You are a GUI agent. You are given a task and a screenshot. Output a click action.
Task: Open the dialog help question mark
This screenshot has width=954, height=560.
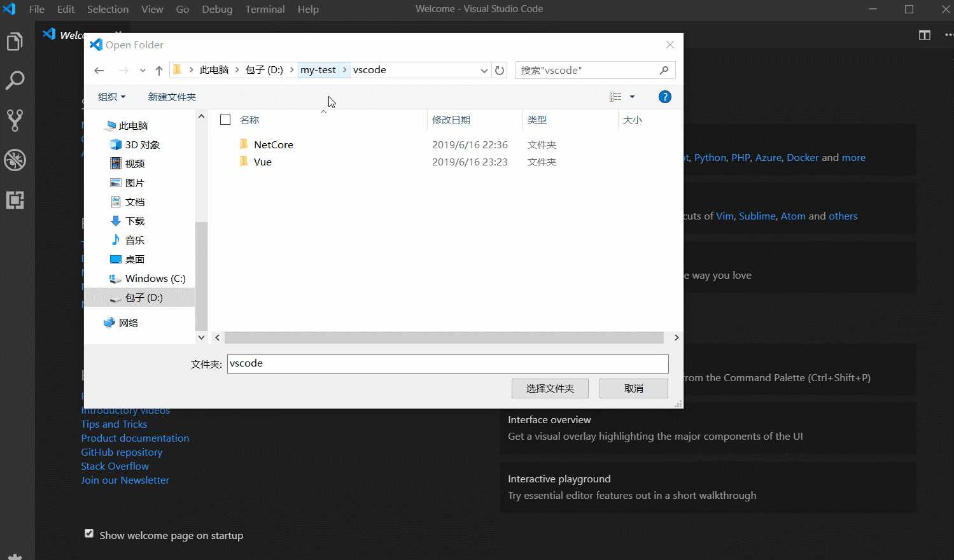(x=665, y=97)
